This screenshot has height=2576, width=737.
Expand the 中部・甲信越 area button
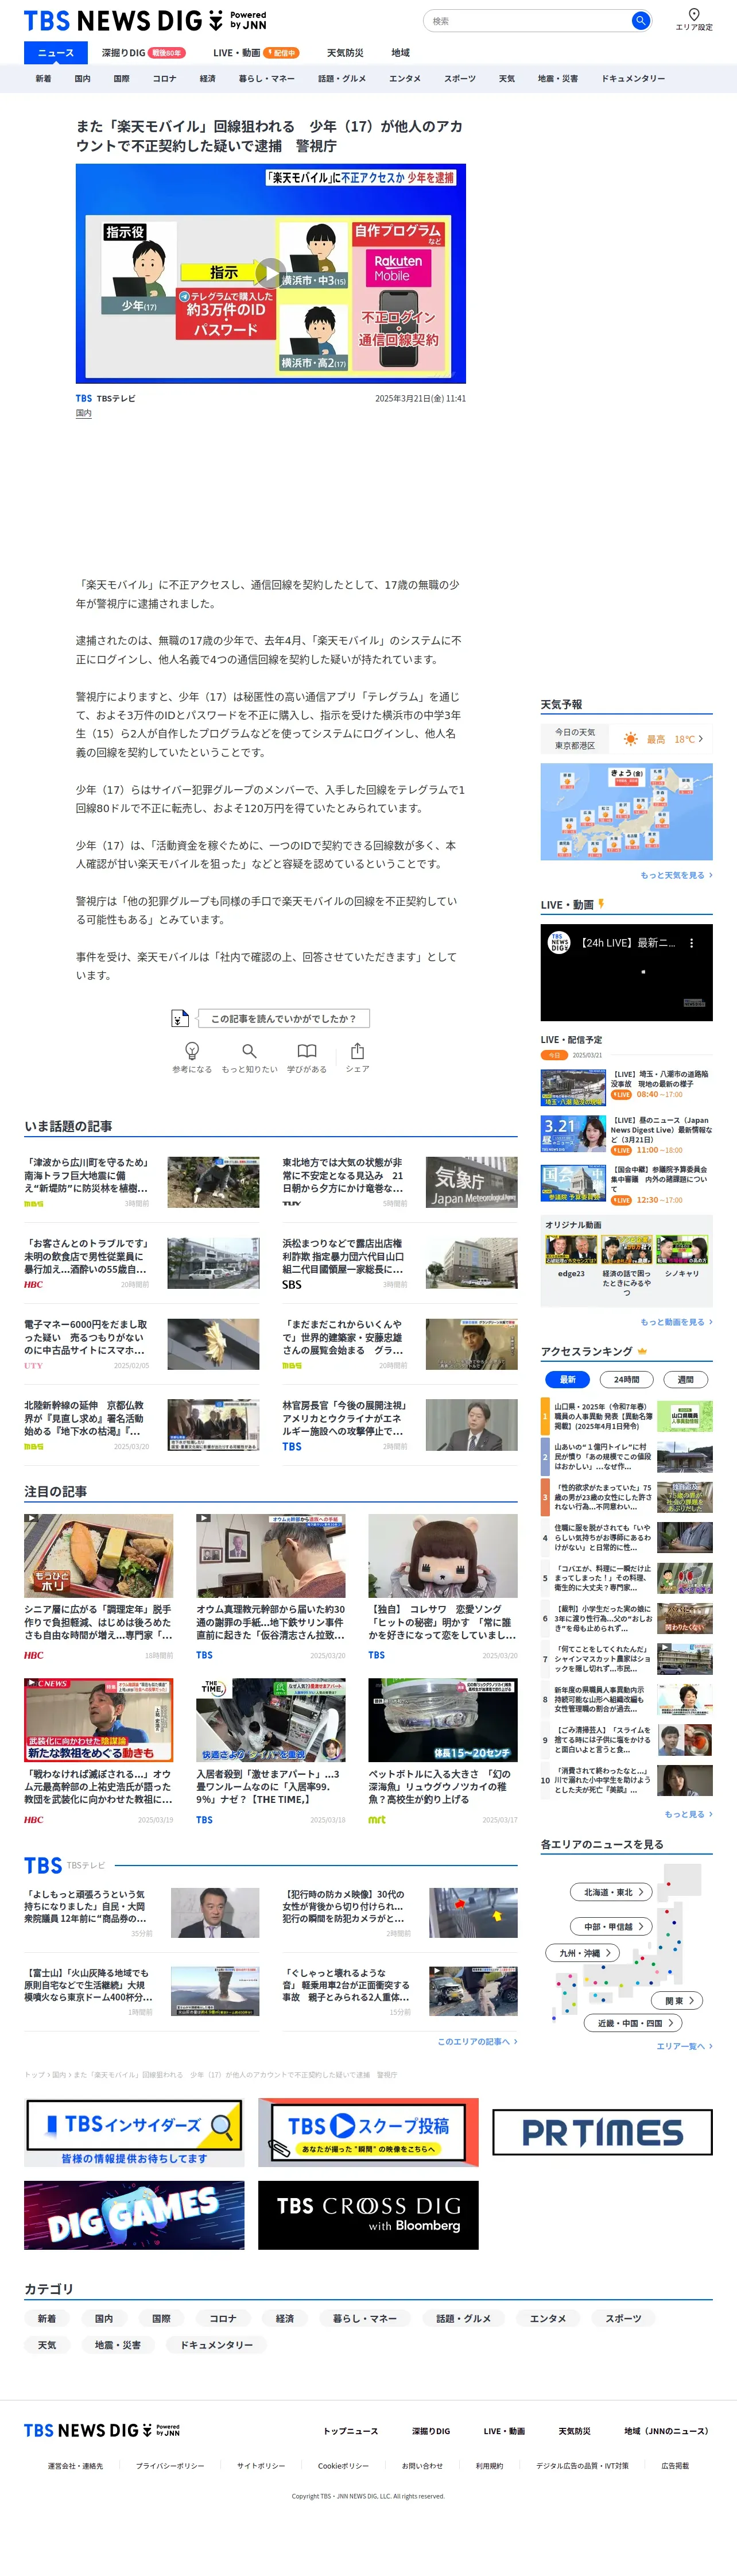pyautogui.click(x=612, y=1926)
